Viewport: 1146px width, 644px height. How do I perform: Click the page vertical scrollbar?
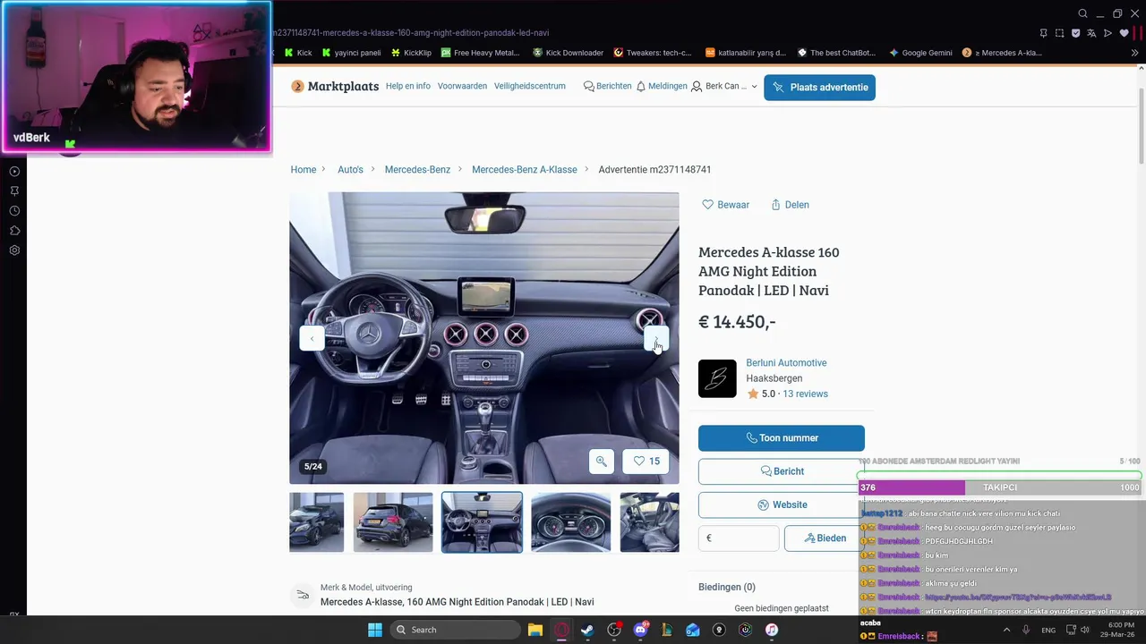(x=1141, y=125)
